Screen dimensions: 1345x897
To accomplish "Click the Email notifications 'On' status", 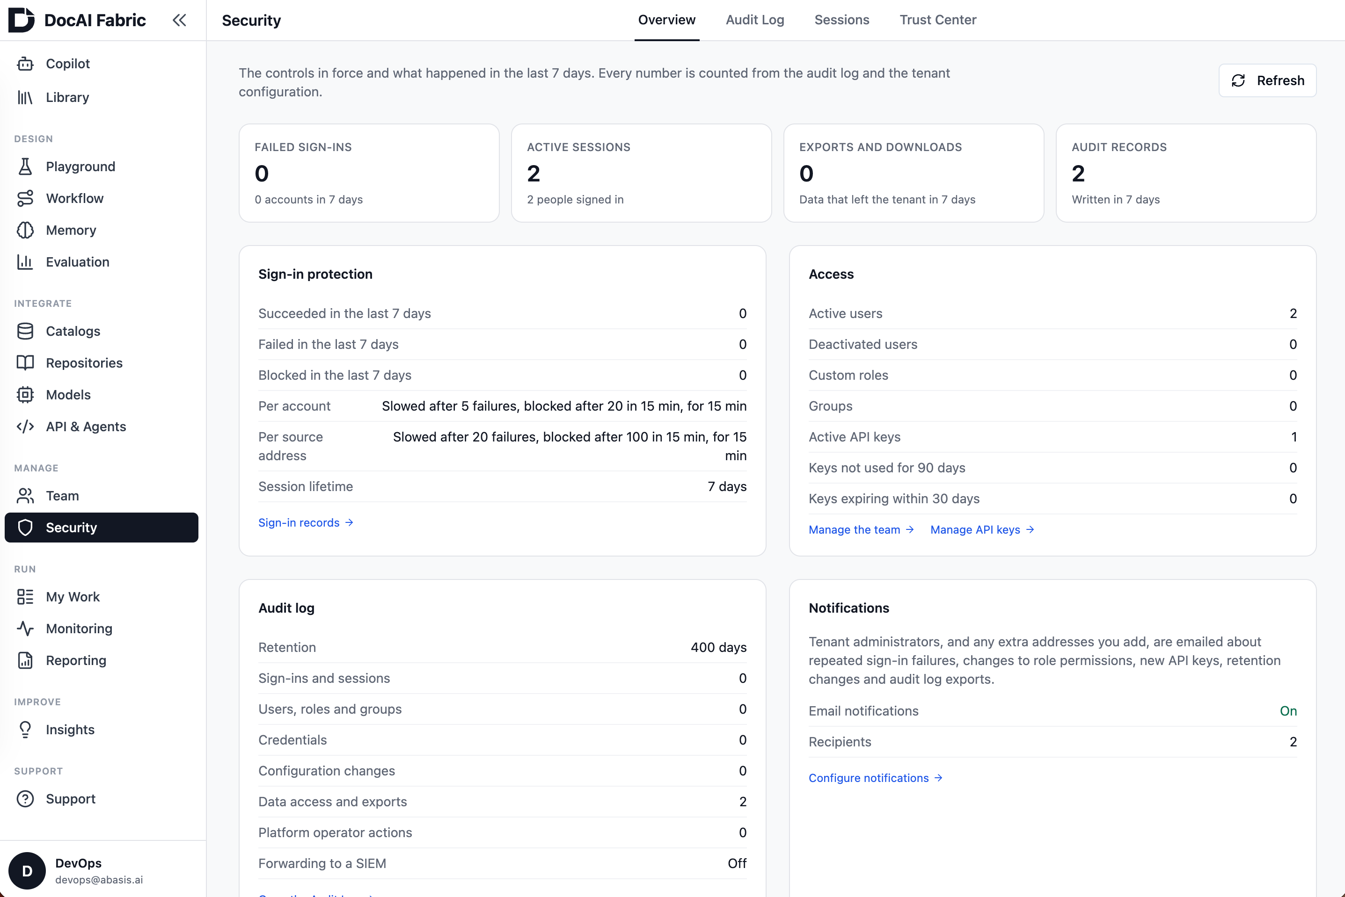I will 1288,710.
